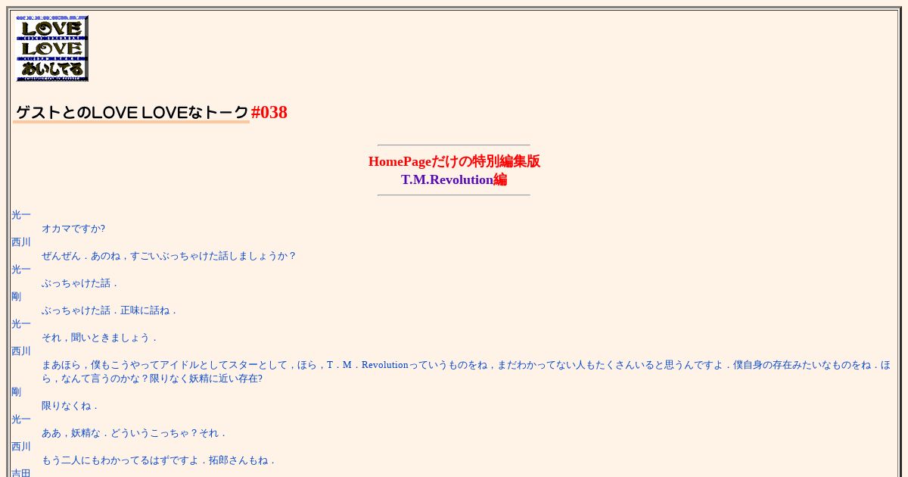Click the 光一 label above オカマですか?
Viewport: 908px width, 477px height.
(21, 215)
